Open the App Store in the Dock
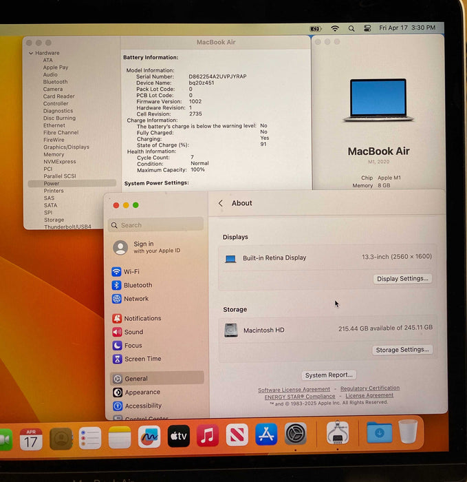Image resolution: width=467 pixels, height=482 pixels. [266, 434]
